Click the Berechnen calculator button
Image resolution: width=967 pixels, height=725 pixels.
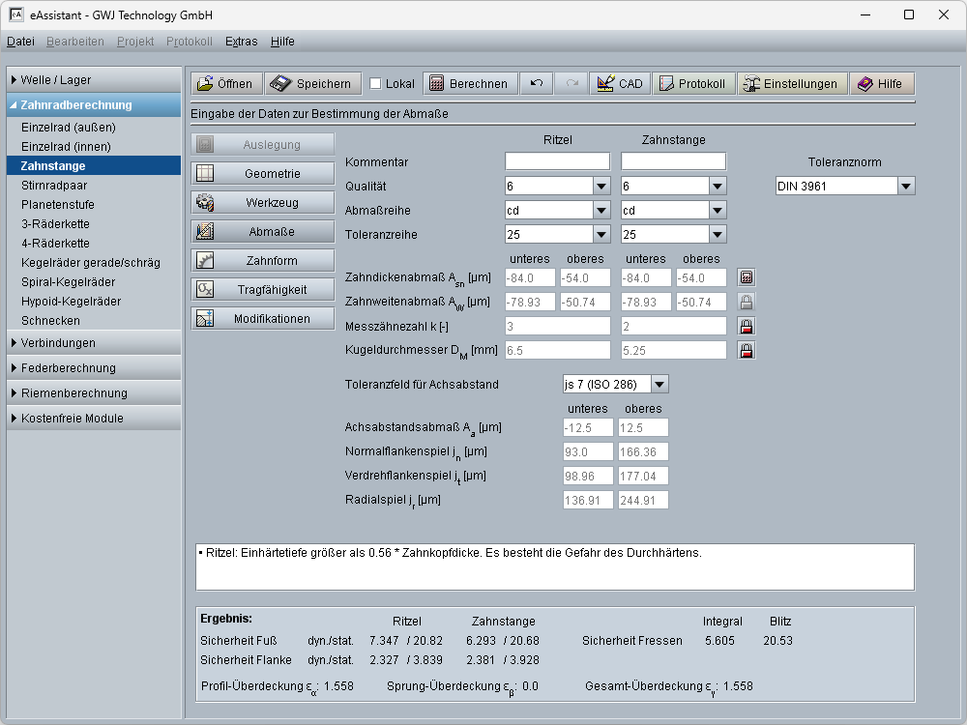click(468, 84)
